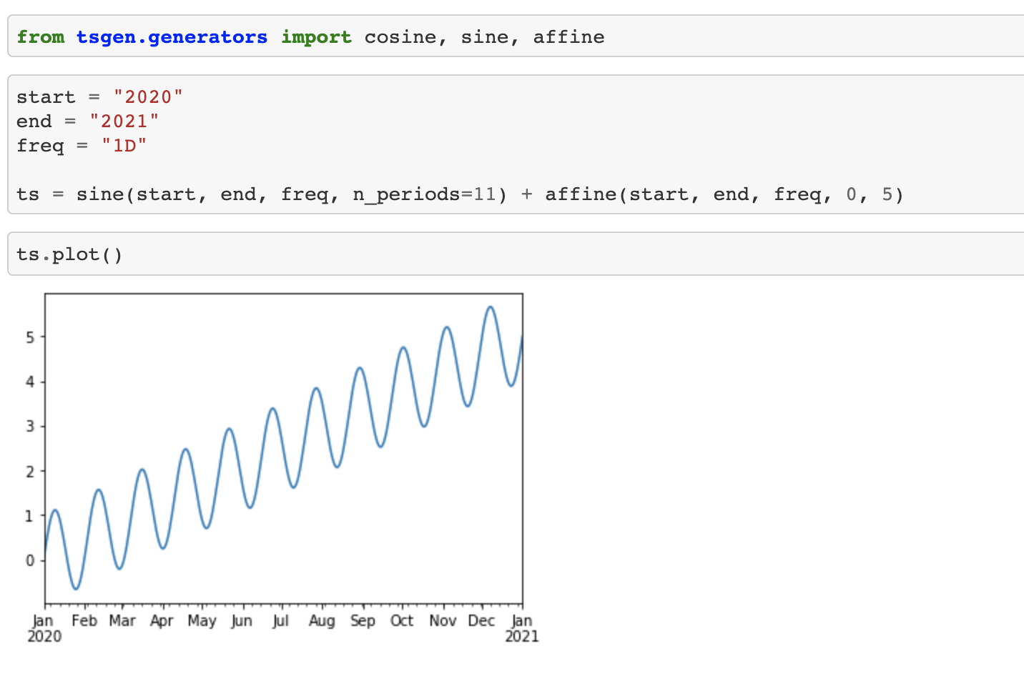Click the green from keyword
Viewport: 1024px width, 676px height.
[x=40, y=37]
